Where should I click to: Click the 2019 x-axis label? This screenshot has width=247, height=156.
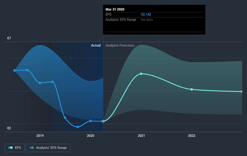pos(40,136)
